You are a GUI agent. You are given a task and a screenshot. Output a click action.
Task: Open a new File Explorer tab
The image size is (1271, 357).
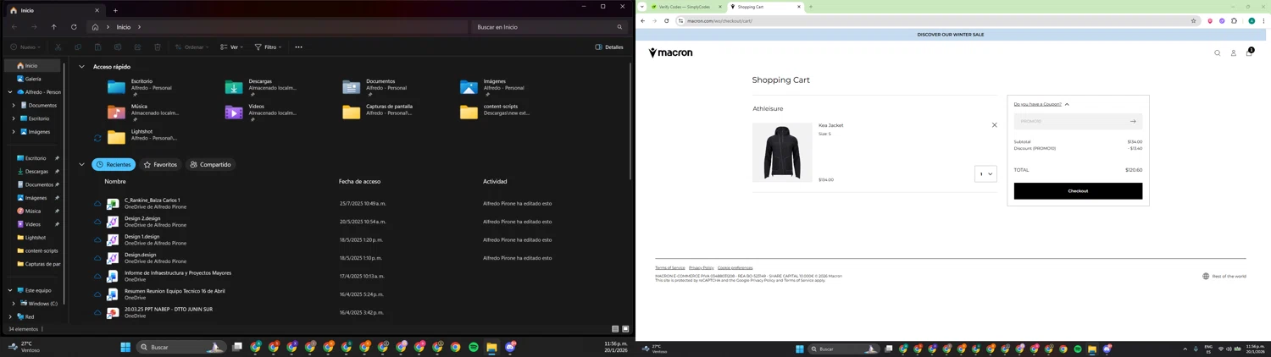click(x=115, y=10)
